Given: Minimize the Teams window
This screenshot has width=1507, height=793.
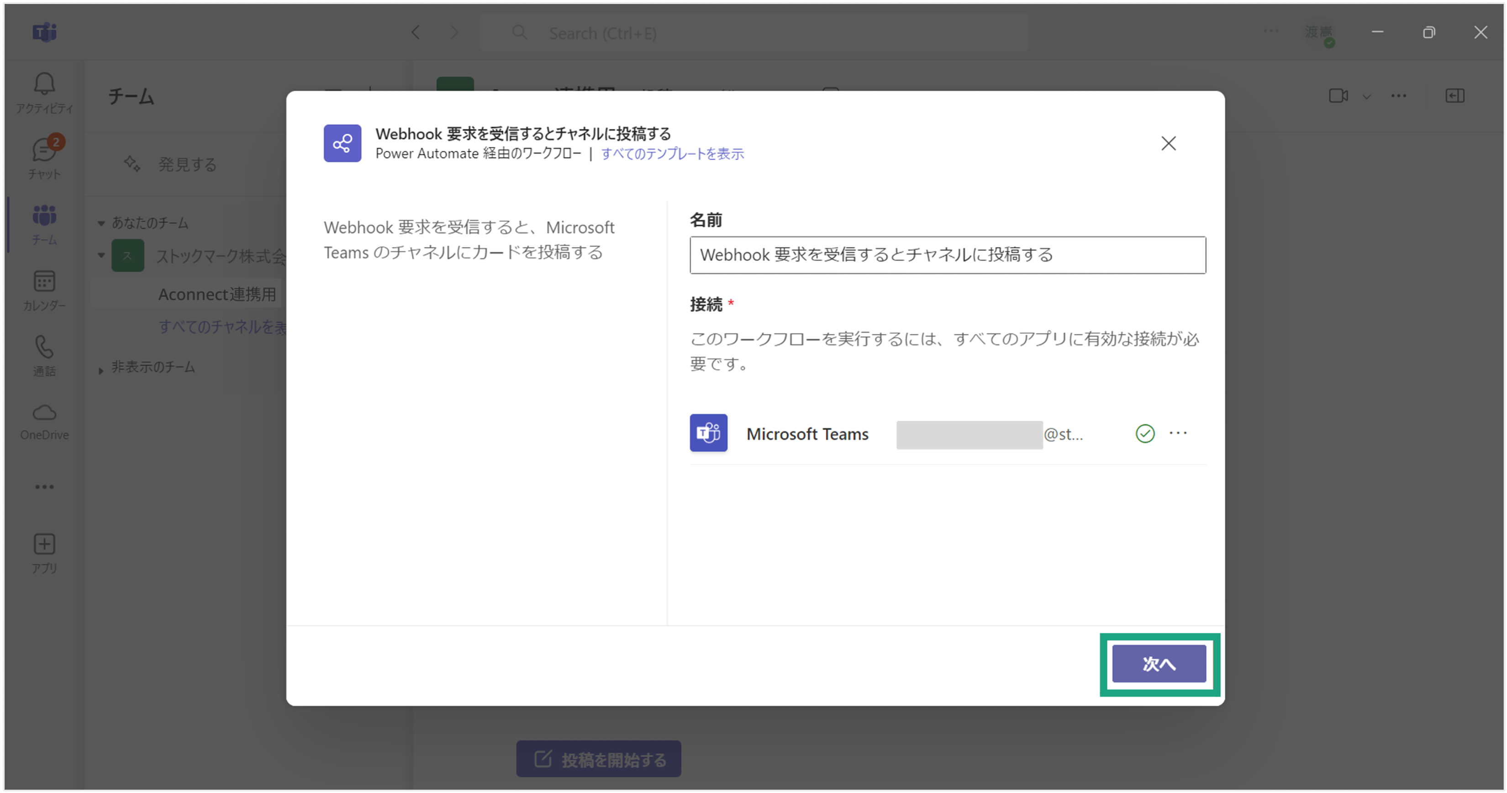Looking at the screenshot, I should (x=1378, y=32).
